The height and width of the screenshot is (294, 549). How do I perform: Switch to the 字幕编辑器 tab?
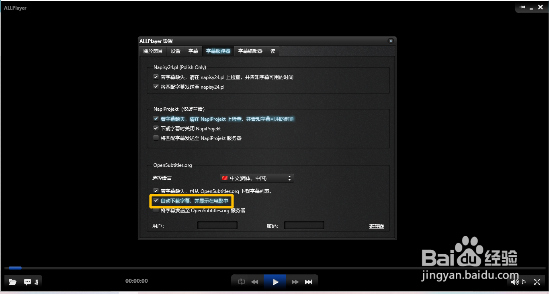tap(250, 51)
